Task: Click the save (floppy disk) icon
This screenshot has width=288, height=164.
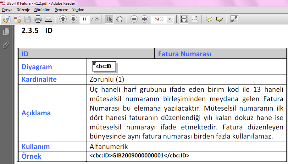Action: pyautogui.click(x=28, y=19)
